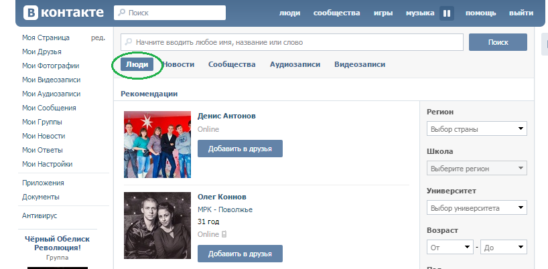The width and height of the screenshot is (548, 269).
Task: Click выйти to log out
Action: 521,13
